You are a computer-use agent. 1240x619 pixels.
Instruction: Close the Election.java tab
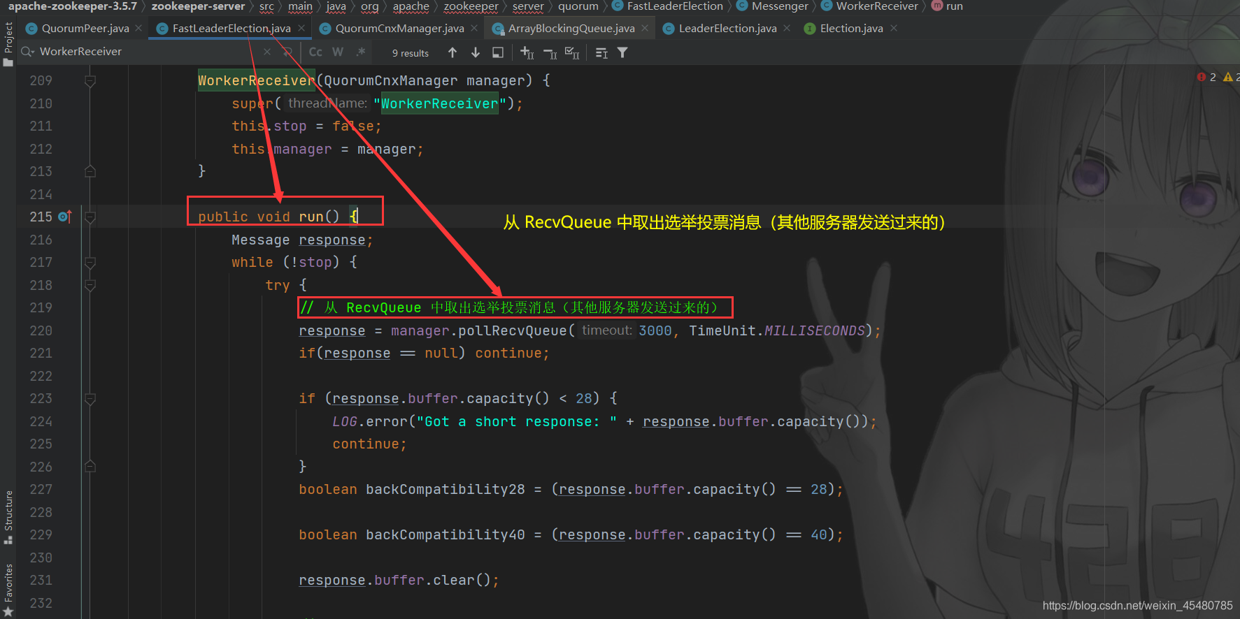(894, 28)
